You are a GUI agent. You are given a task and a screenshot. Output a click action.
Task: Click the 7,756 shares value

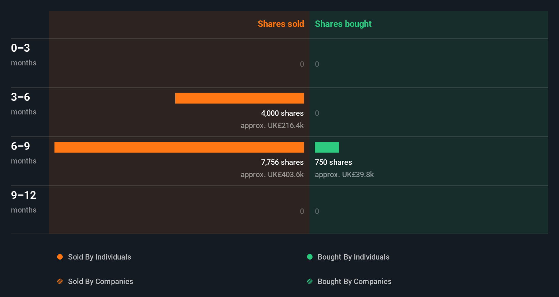[x=282, y=162]
